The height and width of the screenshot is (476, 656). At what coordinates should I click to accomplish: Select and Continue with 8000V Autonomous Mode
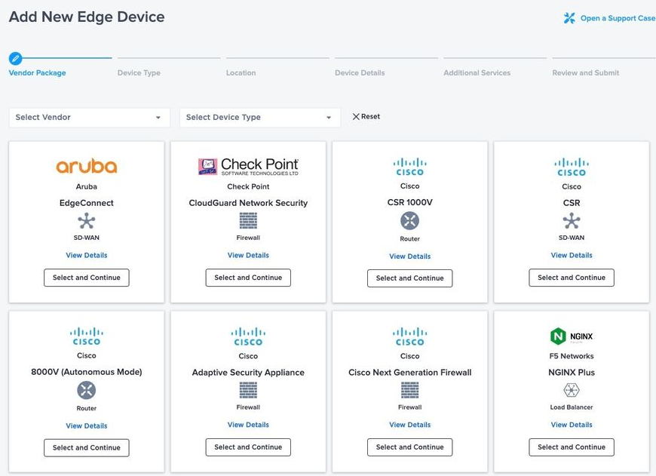87,447
